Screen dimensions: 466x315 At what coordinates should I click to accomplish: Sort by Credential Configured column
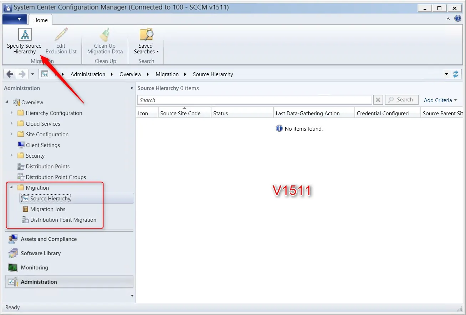[388, 112]
